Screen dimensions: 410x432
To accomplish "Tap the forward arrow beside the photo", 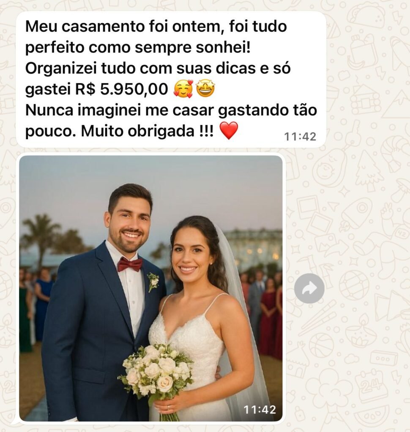I will click(x=309, y=288).
